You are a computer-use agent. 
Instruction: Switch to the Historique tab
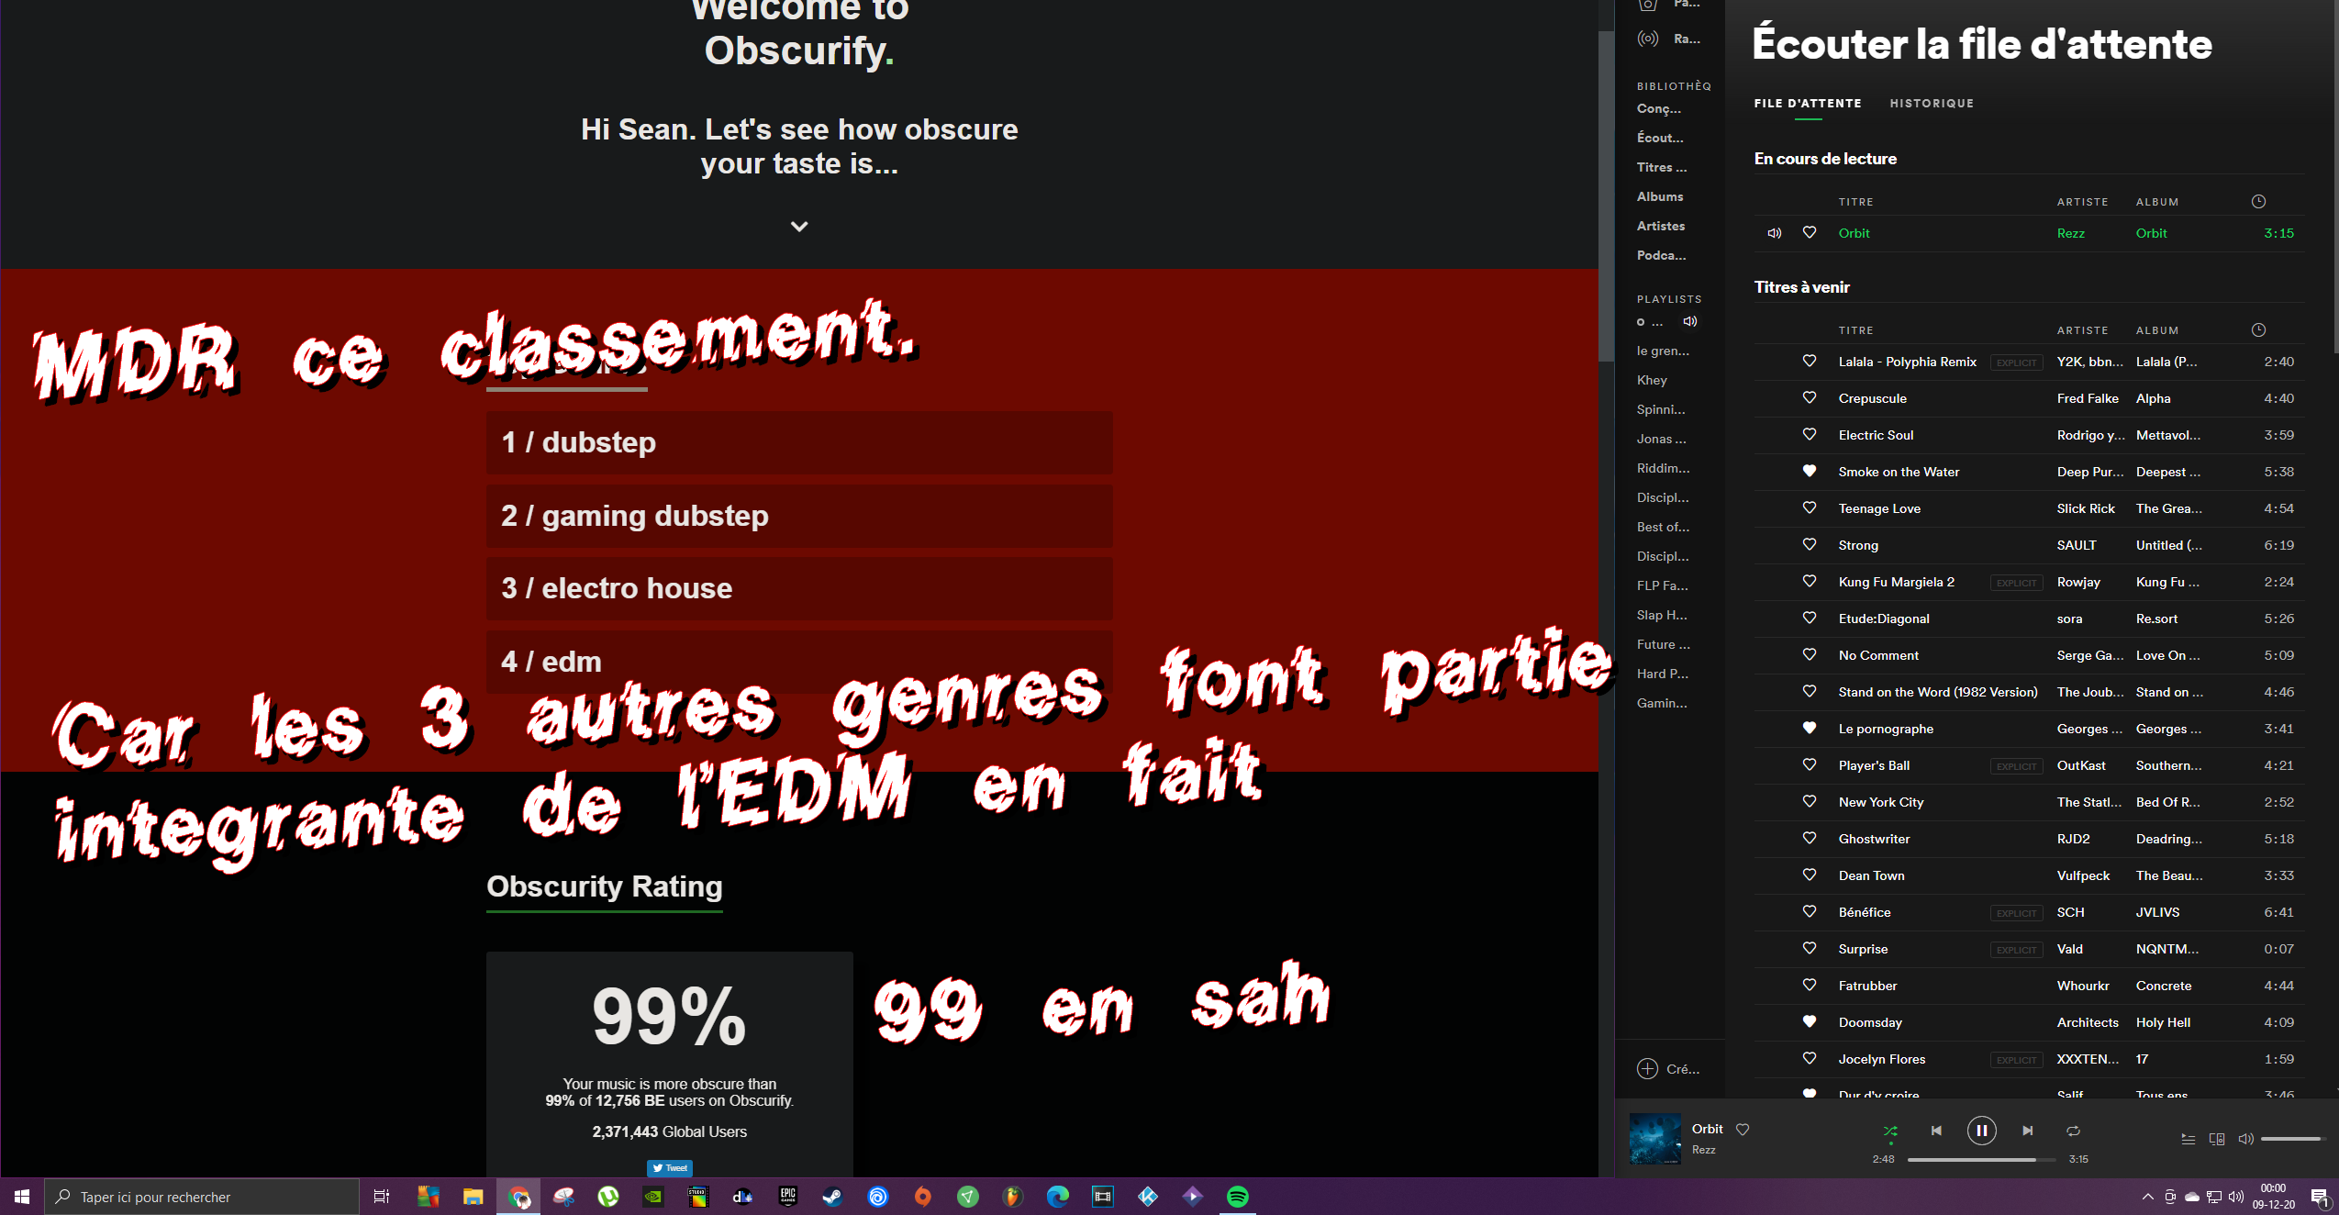tap(1932, 104)
